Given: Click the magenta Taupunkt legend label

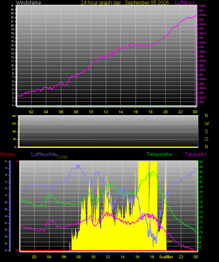Looking at the screenshot, I should tap(196, 154).
